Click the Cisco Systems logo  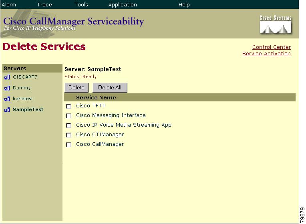[x=276, y=24]
